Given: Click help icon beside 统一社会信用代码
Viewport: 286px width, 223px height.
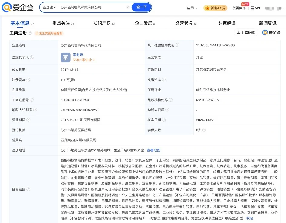Looking at the screenshot, I should click(177, 45).
